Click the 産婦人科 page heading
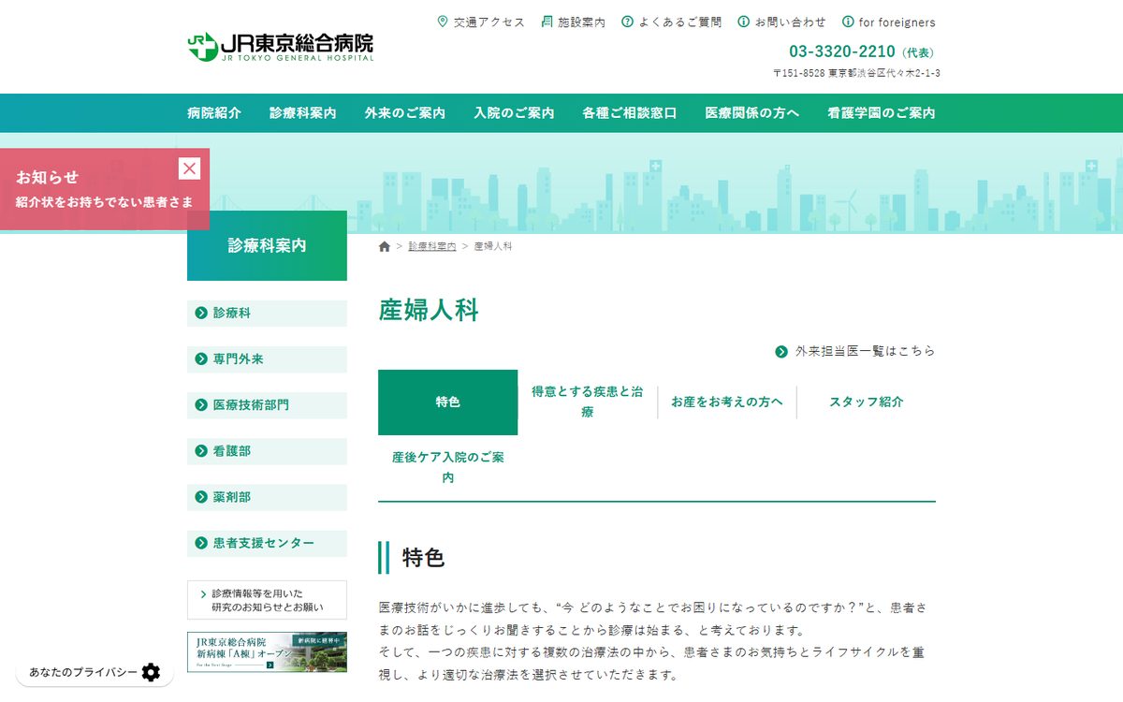Image resolution: width=1123 pixels, height=702 pixels. (429, 310)
